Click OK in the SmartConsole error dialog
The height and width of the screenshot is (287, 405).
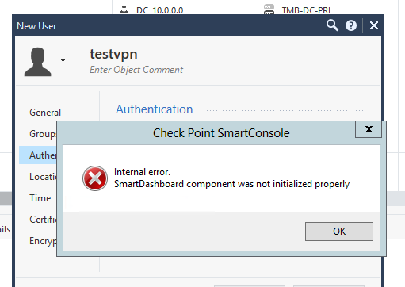pos(339,232)
